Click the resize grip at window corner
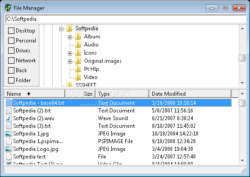 tap(244, 171)
